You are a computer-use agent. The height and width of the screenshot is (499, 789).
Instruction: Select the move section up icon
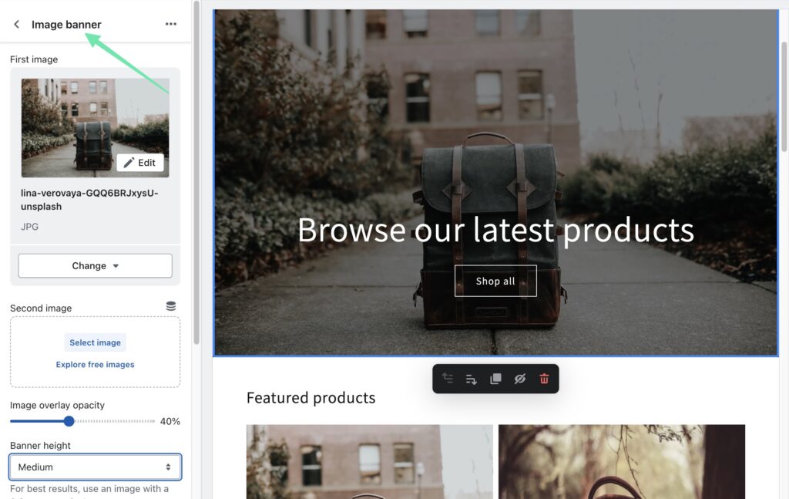(448, 378)
